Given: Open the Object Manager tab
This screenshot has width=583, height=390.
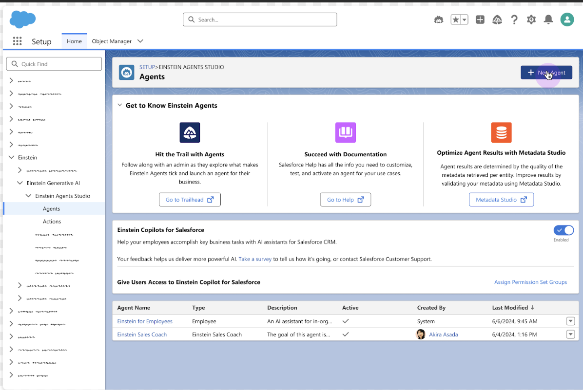Looking at the screenshot, I should click(112, 41).
